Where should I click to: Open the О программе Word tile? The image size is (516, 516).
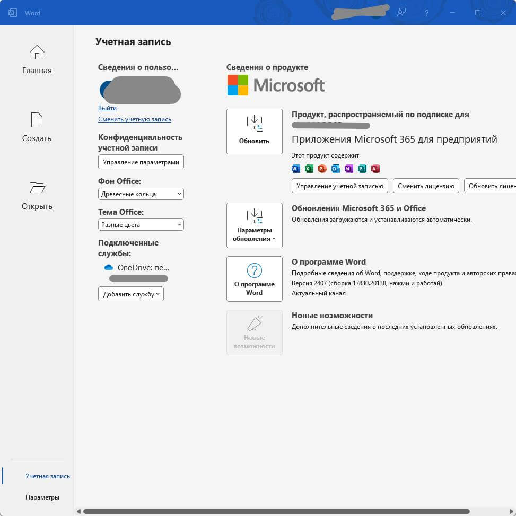[x=255, y=279]
